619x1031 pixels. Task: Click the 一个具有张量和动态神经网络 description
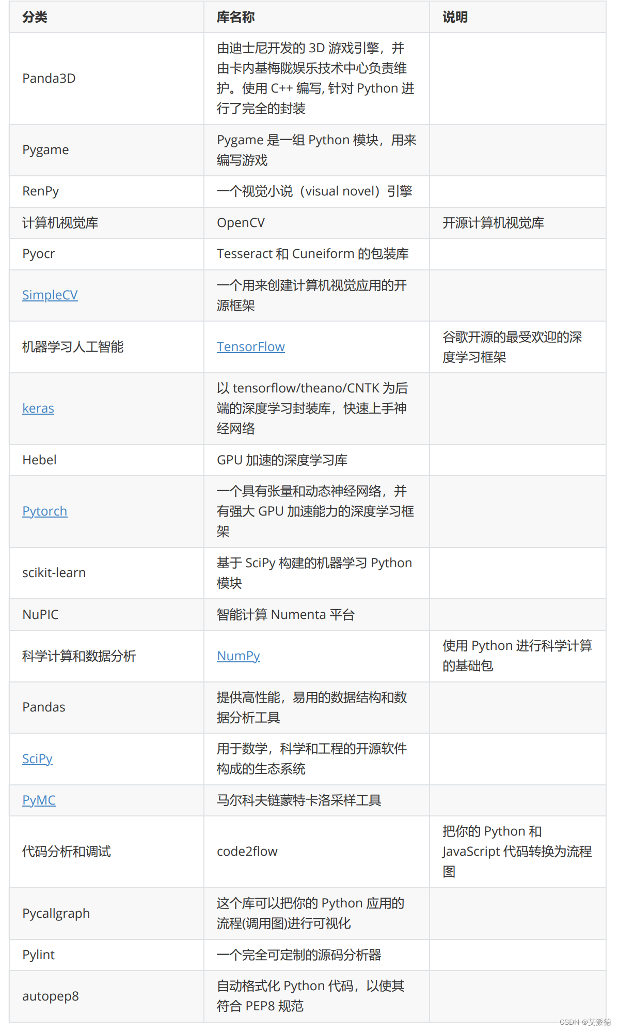(x=315, y=511)
